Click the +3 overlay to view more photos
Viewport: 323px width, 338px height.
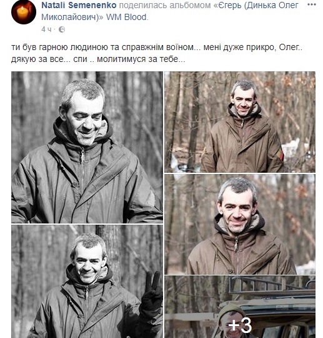click(240, 324)
